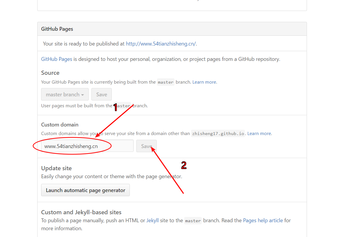This screenshot has height=237, width=338.
Task: Click the Source section heading
Action: [x=50, y=73]
